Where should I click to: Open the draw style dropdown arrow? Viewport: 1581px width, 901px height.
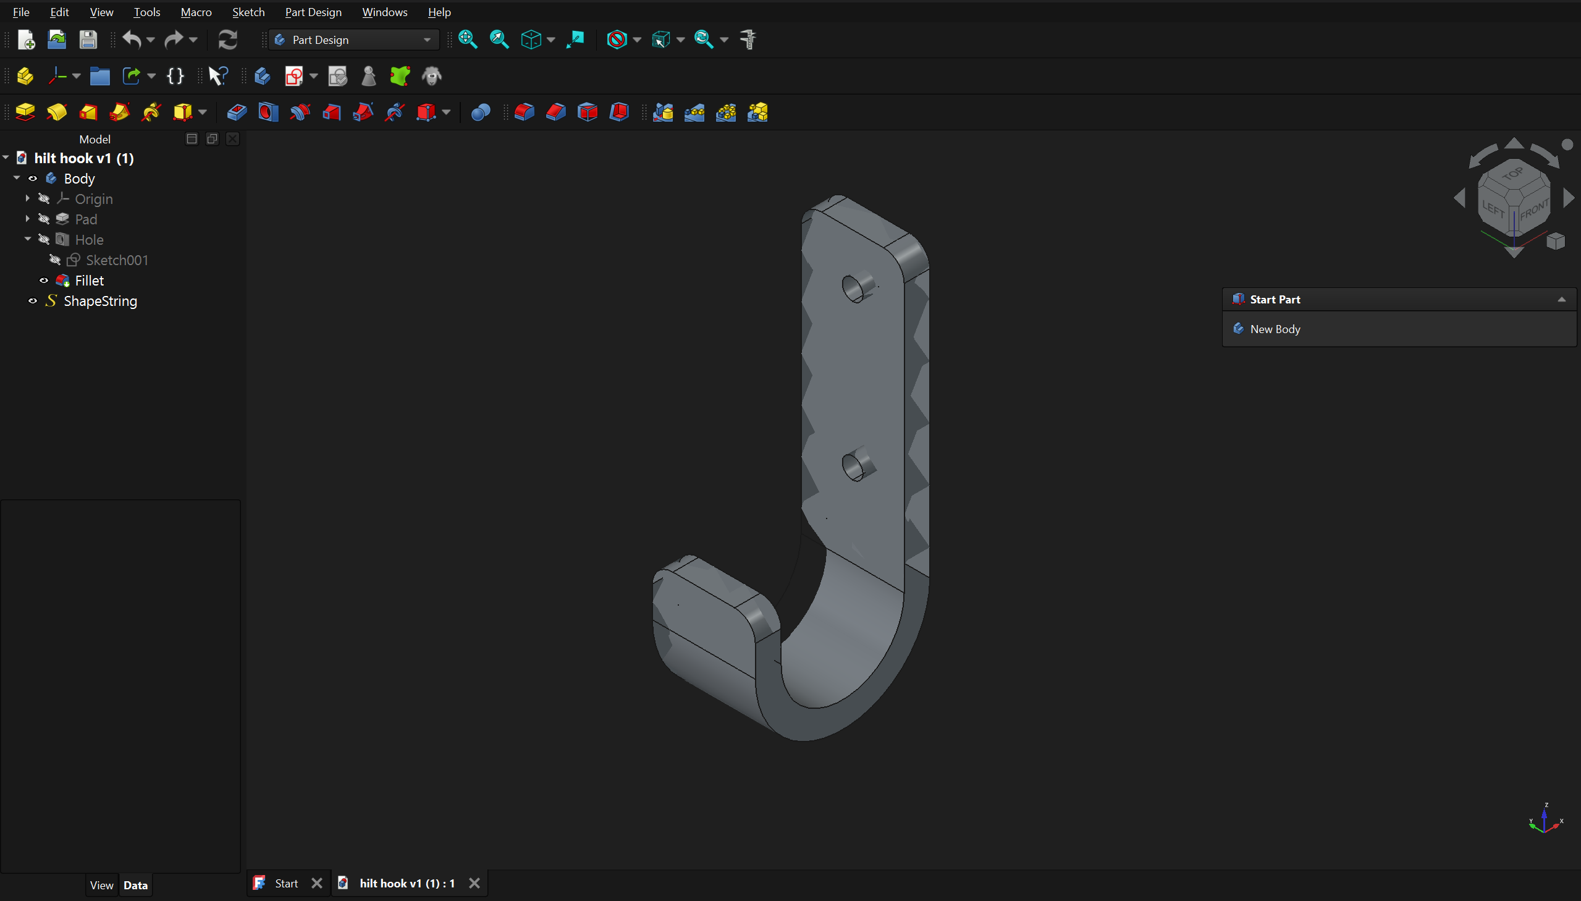[x=637, y=40]
